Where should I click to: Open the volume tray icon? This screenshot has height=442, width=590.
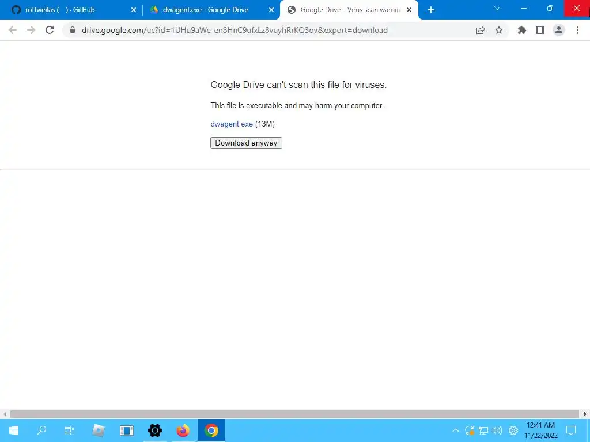coord(497,430)
